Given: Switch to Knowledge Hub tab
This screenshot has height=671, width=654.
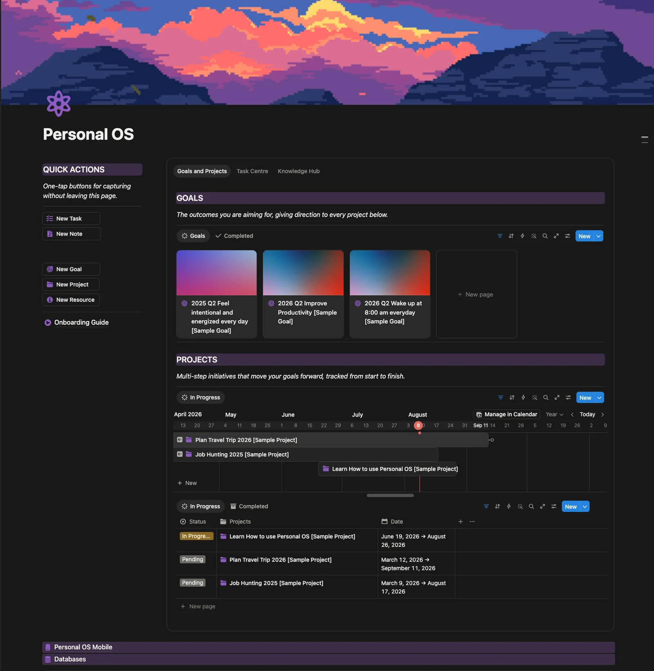Looking at the screenshot, I should point(299,171).
